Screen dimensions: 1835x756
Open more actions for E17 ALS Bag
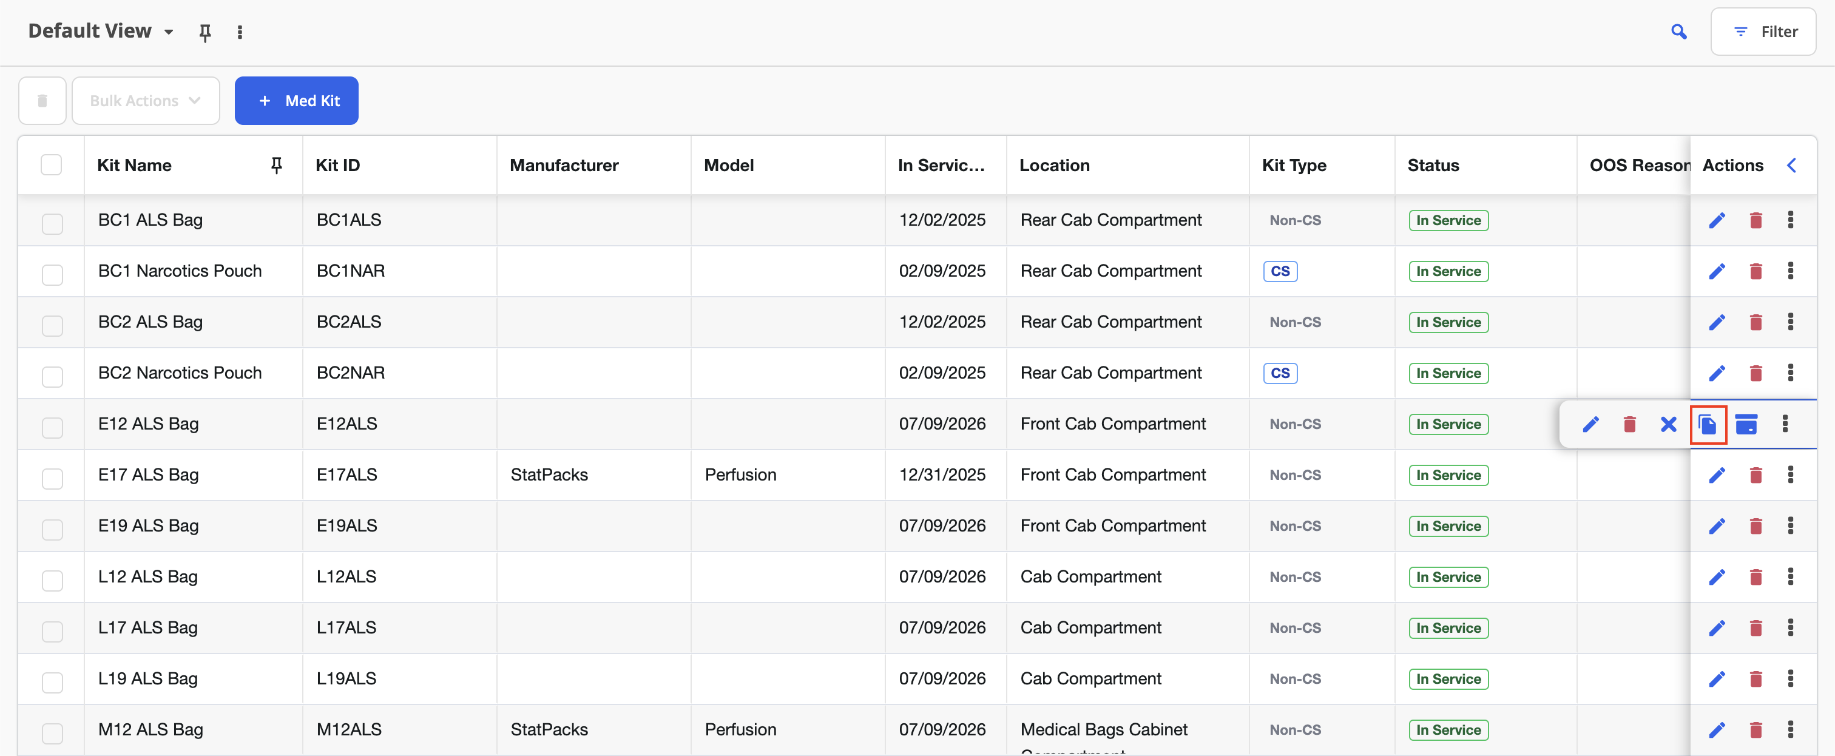click(x=1790, y=475)
